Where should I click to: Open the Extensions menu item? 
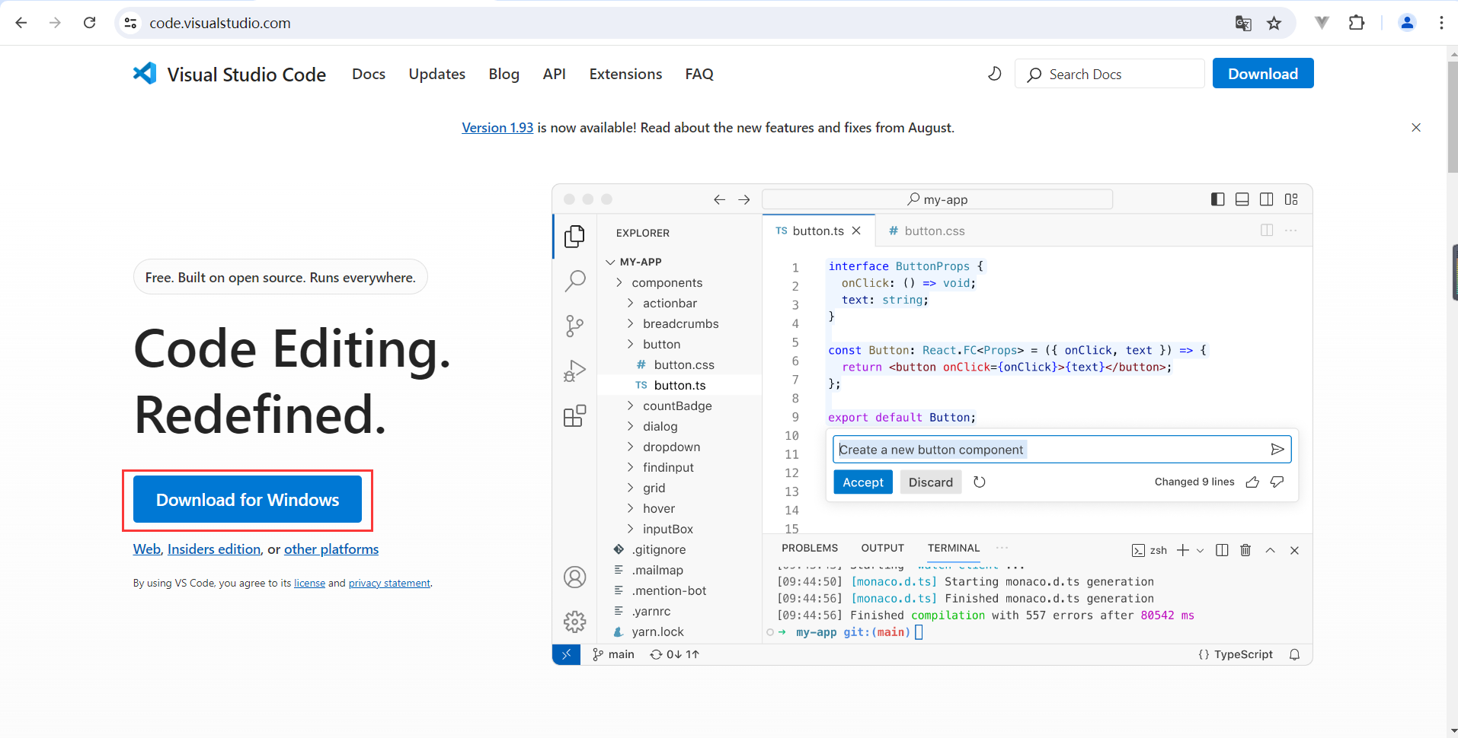625,74
